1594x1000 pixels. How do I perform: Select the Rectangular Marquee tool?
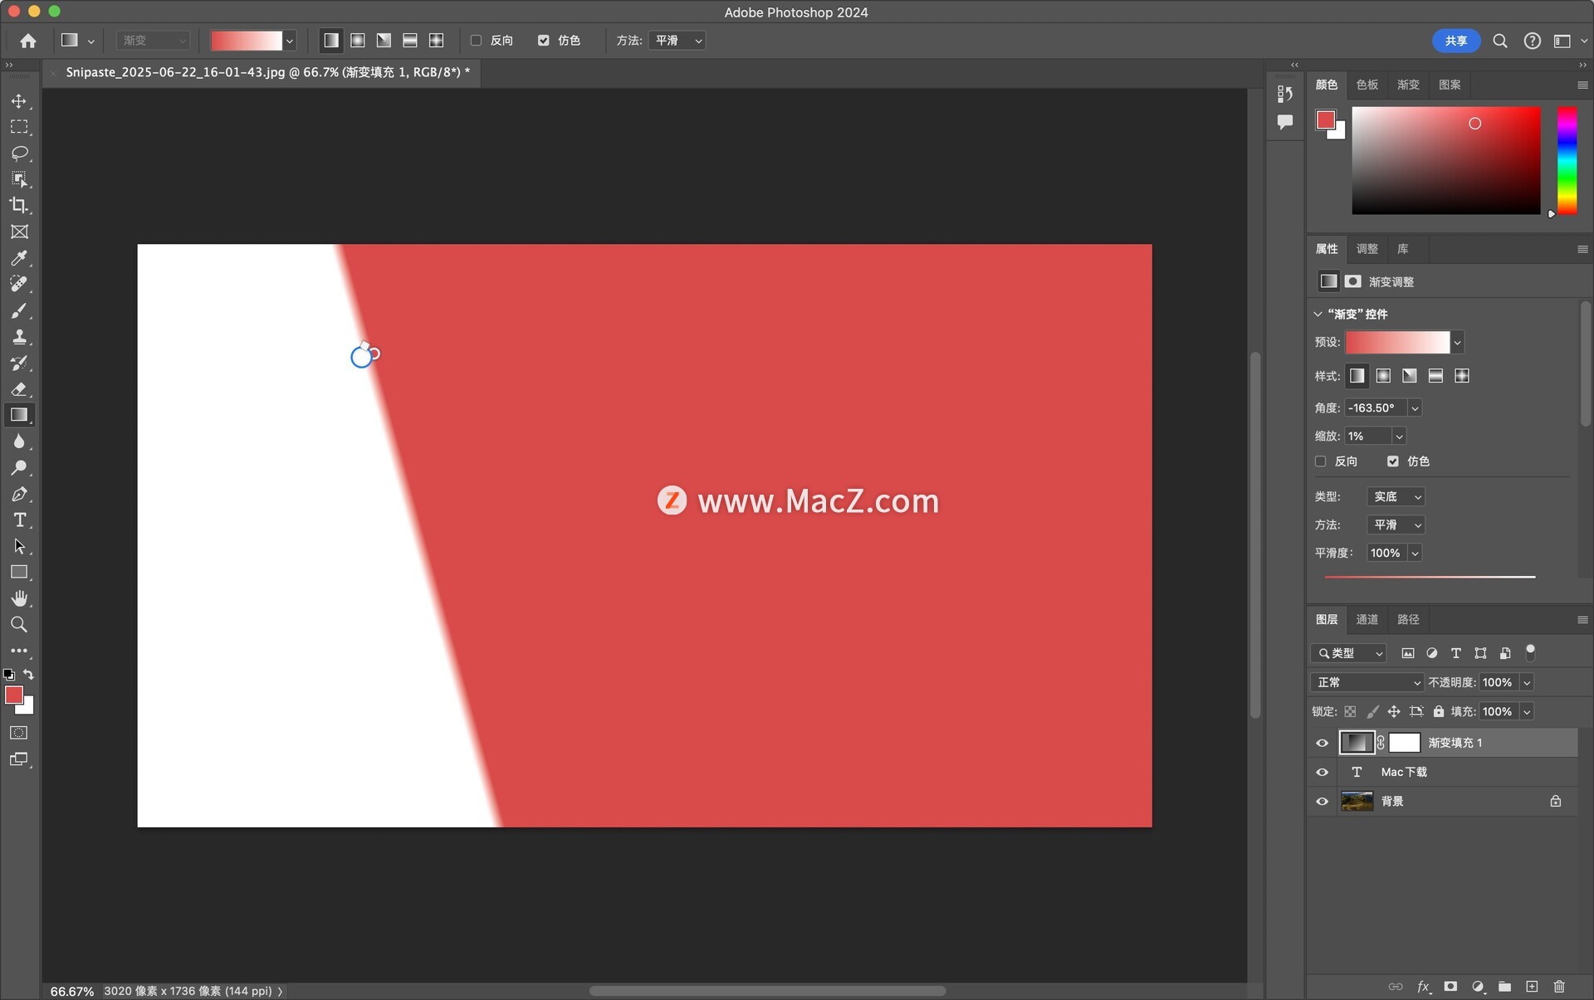point(19,127)
